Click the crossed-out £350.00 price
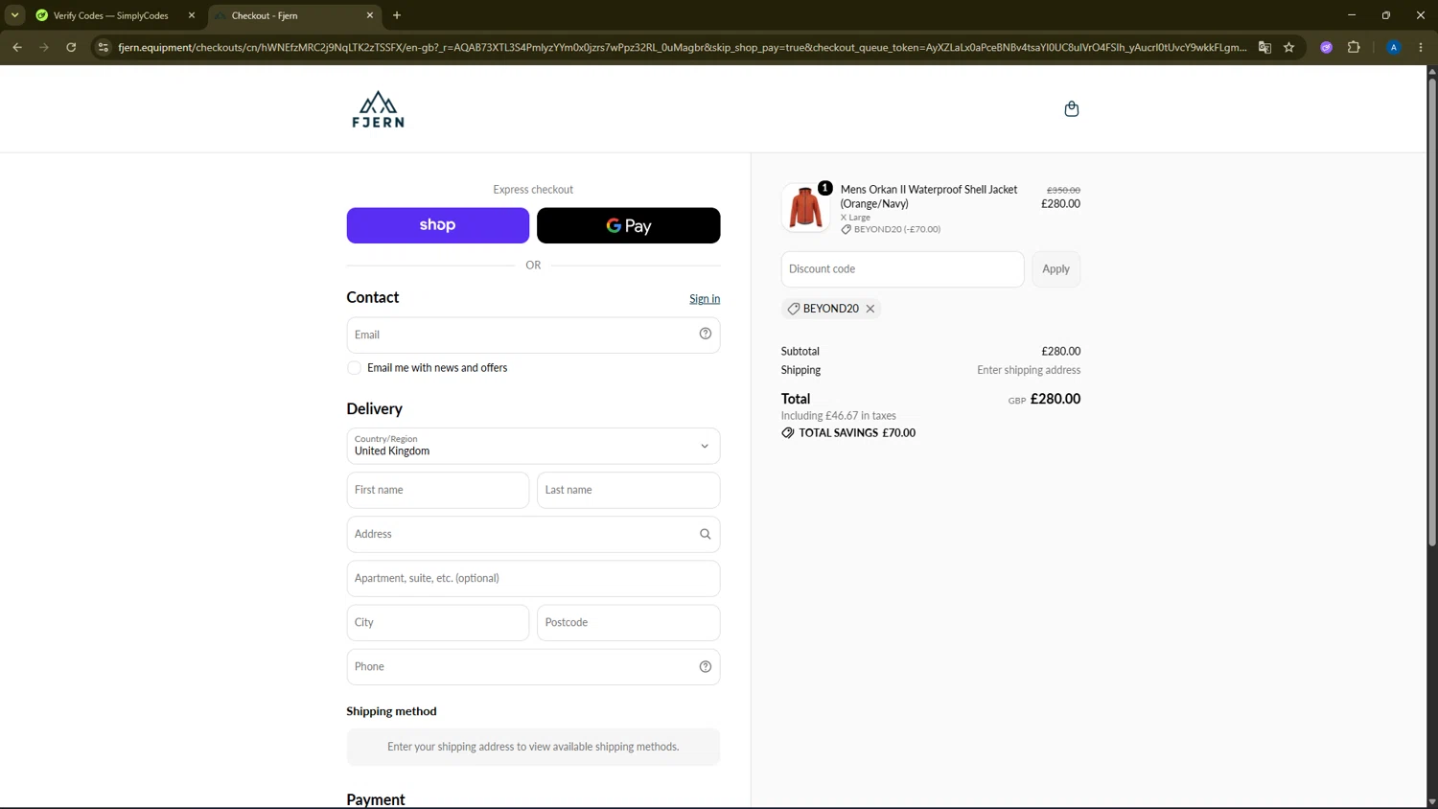This screenshot has width=1438, height=809. [x=1063, y=190]
